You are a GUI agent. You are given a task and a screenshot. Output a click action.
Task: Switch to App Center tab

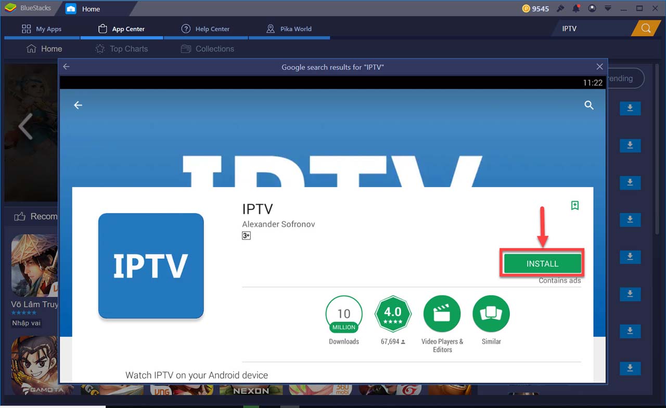(x=121, y=29)
